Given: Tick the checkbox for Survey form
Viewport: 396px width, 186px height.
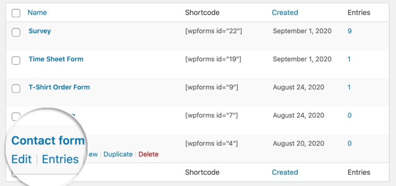Looking at the screenshot, I should [x=16, y=33].
